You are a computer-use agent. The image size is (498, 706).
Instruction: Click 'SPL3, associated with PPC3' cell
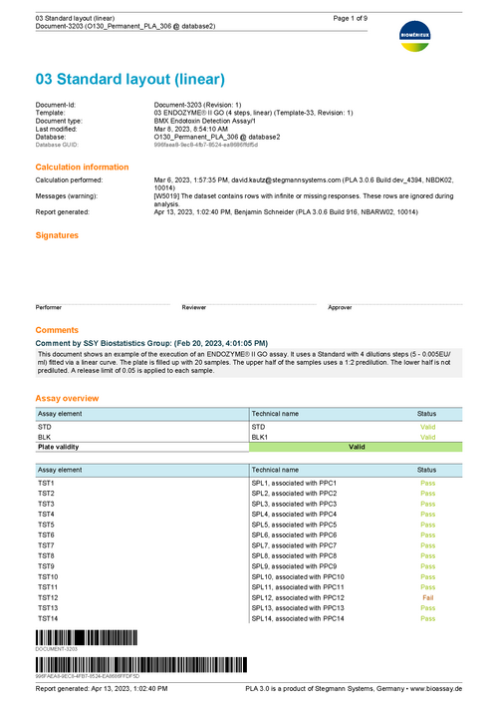tap(294, 504)
